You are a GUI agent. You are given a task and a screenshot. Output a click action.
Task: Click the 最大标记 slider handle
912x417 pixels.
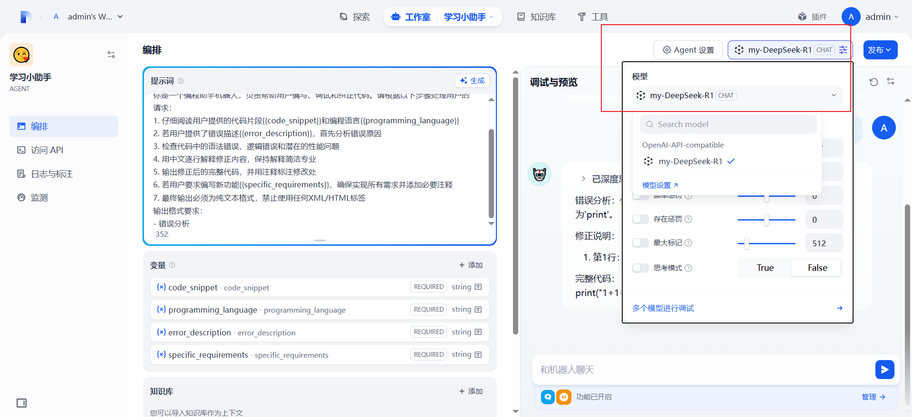pos(747,243)
